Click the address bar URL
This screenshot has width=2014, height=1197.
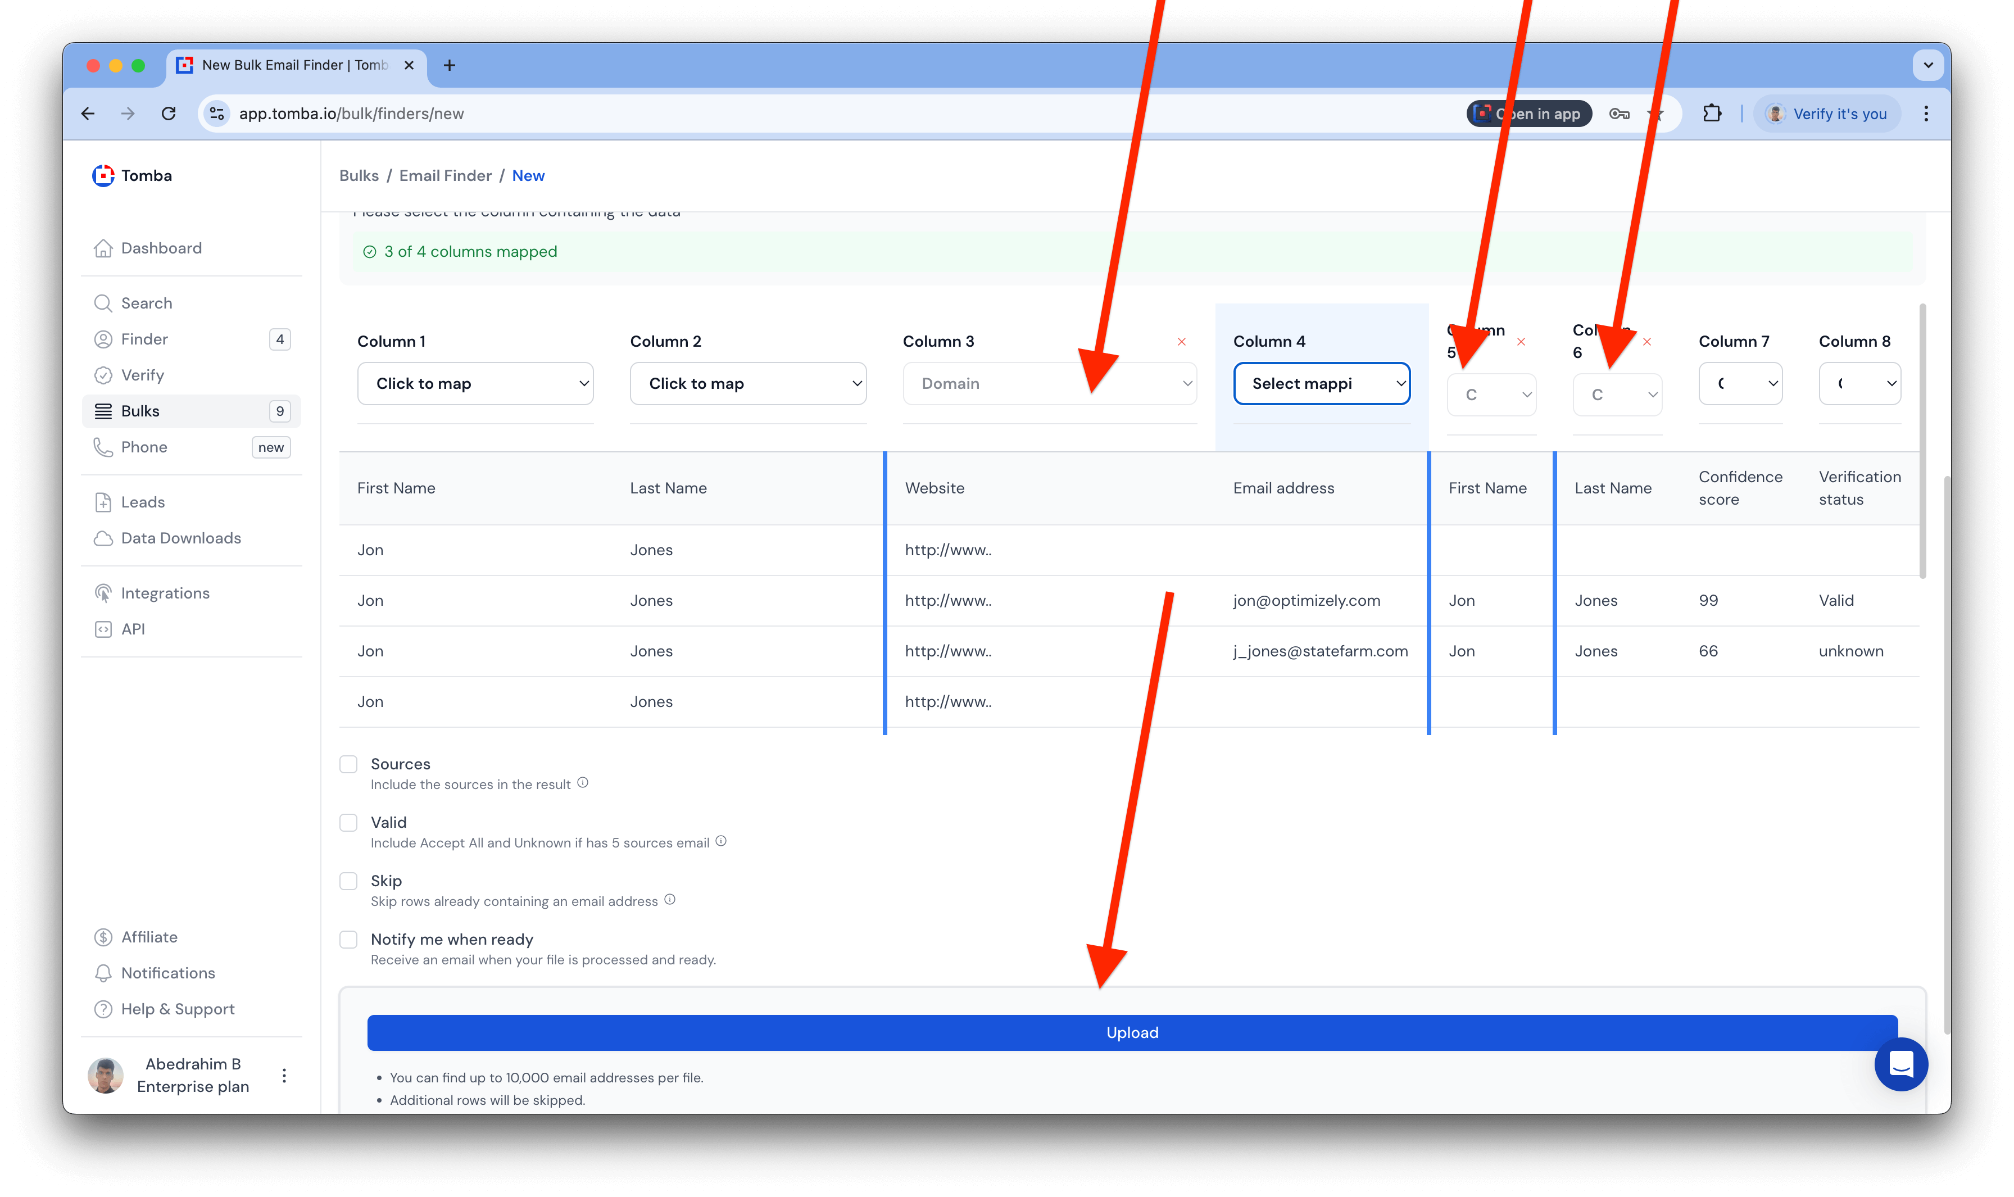352,114
